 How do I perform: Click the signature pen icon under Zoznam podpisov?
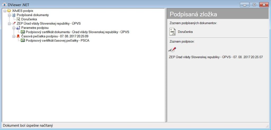[x=173, y=50]
